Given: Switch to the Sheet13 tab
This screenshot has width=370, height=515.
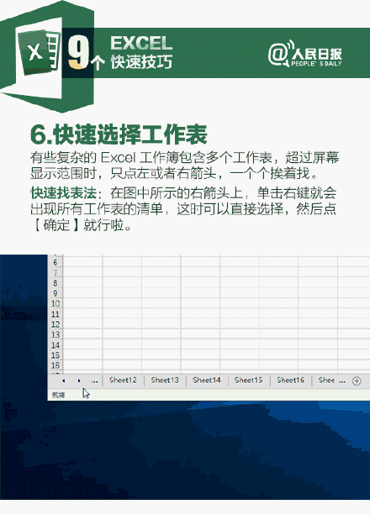Looking at the screenshot, I should click(165, 381).
